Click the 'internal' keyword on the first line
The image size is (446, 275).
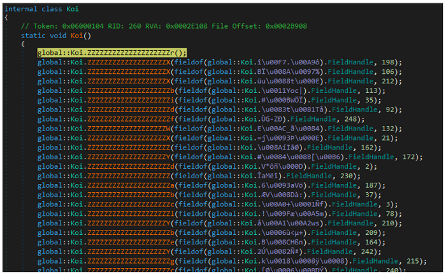21,9
